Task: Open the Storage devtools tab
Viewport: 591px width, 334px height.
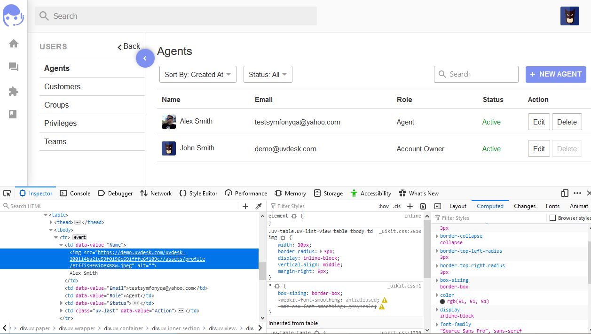Action: pos(328,193)
